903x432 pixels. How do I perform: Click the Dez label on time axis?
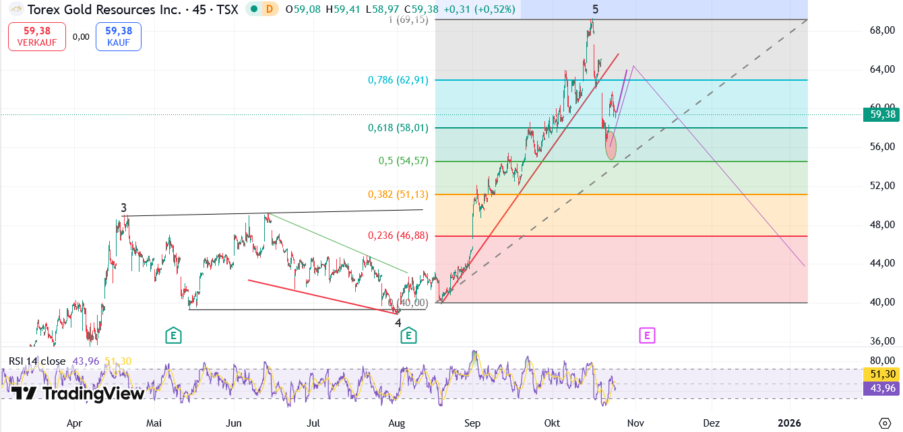[712, 423]
